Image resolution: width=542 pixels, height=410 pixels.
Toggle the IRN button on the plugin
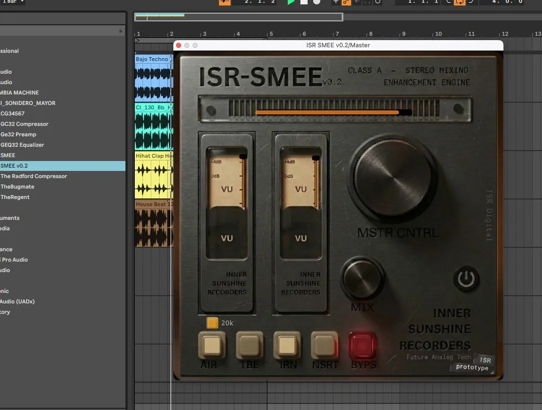(x=287, y=345)
